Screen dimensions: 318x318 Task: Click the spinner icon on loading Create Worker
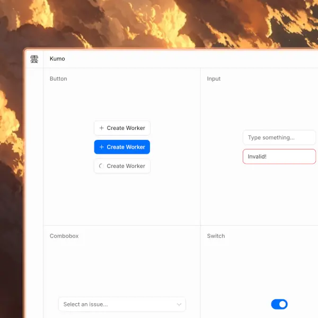tap(101, 166)
